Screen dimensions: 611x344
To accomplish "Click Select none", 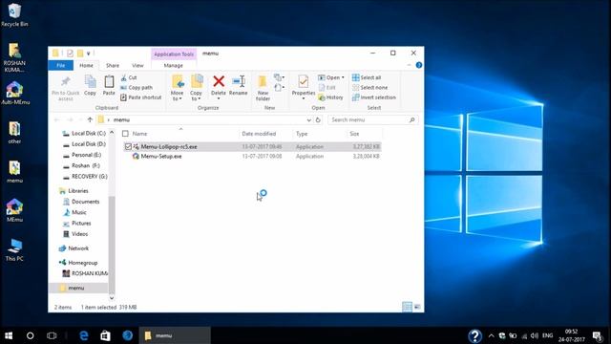I will click(369, 88).
